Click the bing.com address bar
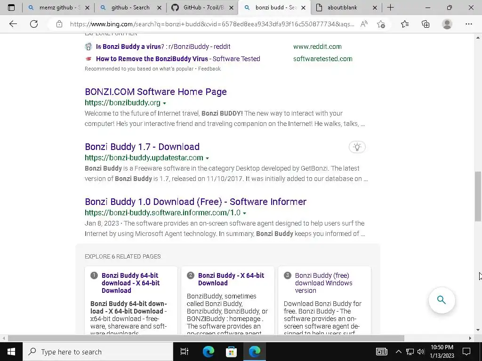 212,24
